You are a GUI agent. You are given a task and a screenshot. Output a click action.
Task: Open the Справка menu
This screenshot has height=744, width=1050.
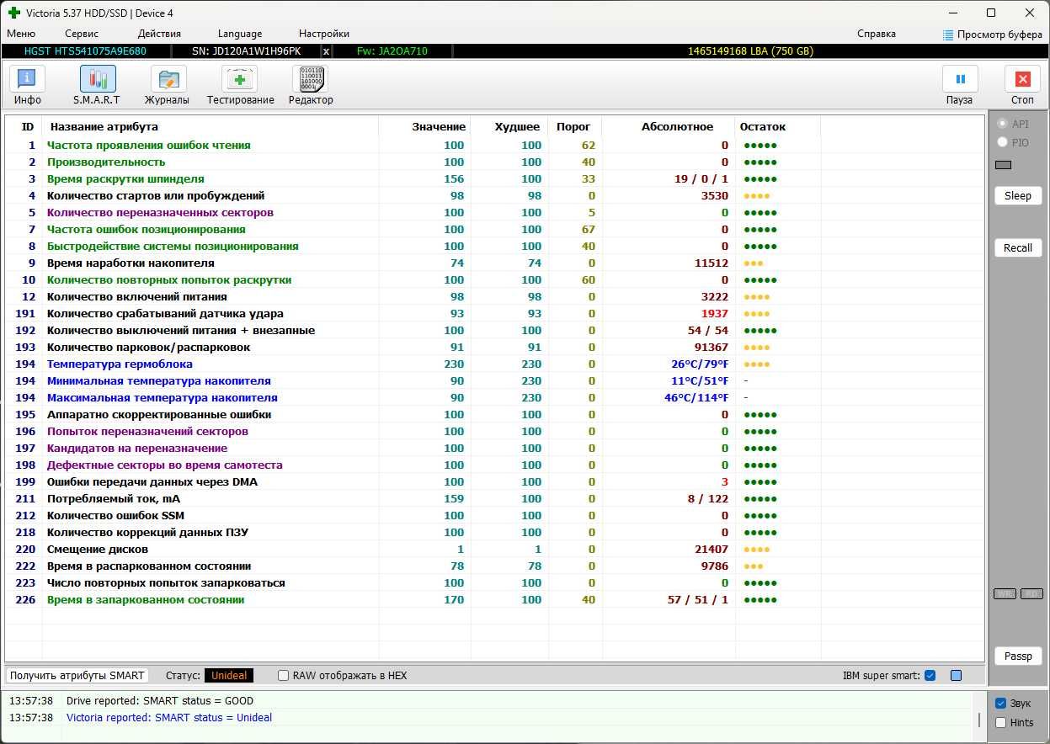pyautogui.click(x=877, y=34)
